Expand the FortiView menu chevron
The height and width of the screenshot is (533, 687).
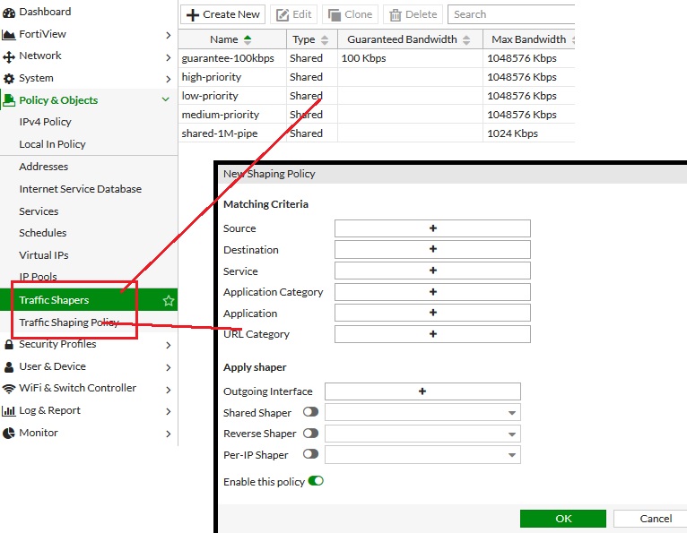point(169,35)
